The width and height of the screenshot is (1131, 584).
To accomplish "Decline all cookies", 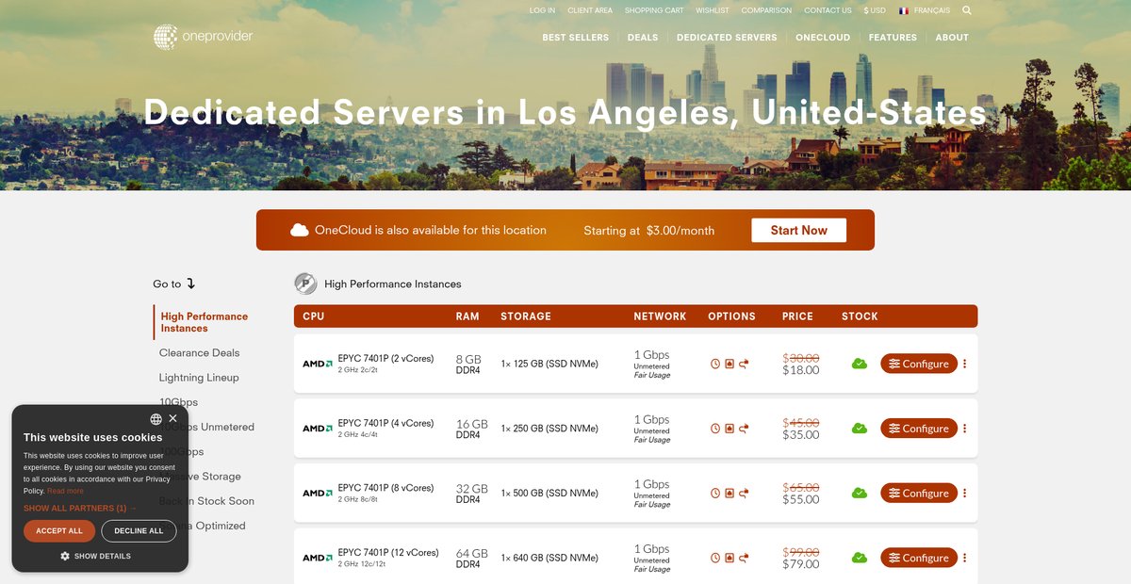I will (139, 531).
